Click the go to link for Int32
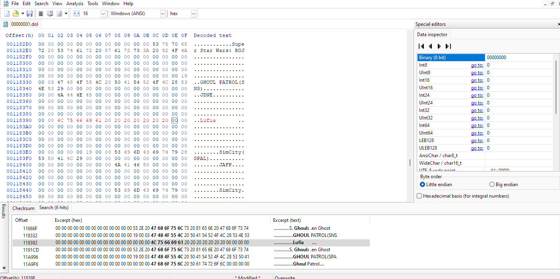560x279 pixels. [477, 110]
